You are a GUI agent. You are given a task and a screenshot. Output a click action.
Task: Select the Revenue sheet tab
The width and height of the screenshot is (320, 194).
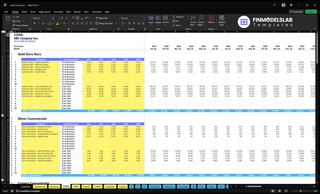coord(54,187)
